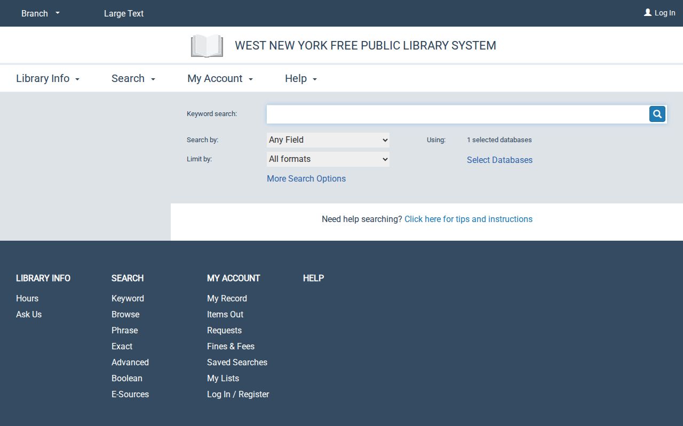The image size is (683, 426).
Task: Expand the Limit by All formats dropdown
Action: (x=328, y=159)
